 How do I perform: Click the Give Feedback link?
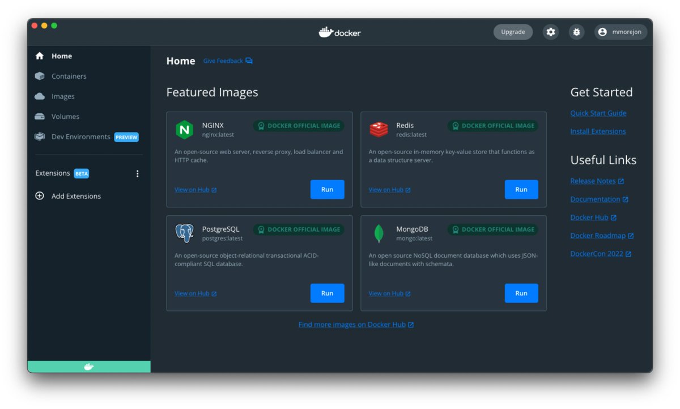(228, 61)
